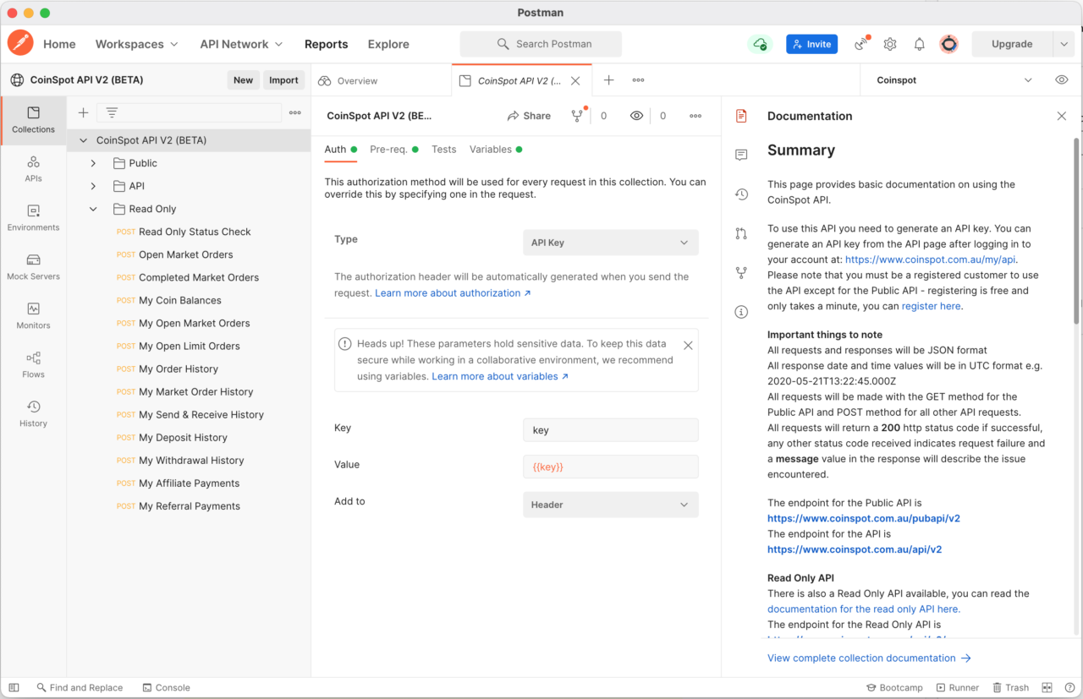Switch to the Tests tab
This screenshot has height=699, width=1083.
[443, 149]
